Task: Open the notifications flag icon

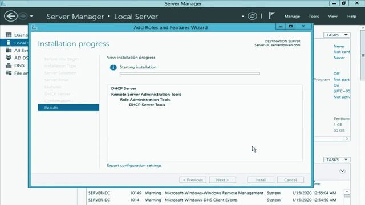Action: coord(271,16)
